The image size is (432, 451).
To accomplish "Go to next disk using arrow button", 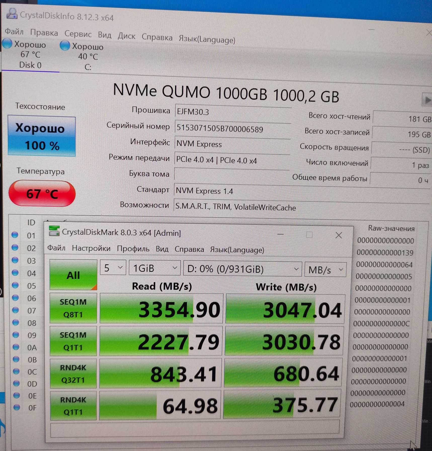I will pos(427,100).
